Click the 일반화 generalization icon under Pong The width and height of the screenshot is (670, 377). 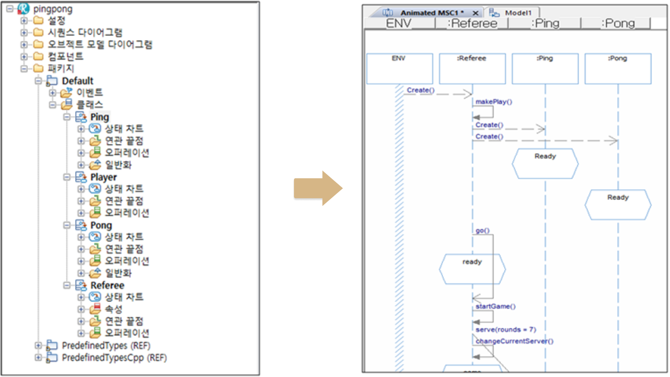[x=95, y=273]
